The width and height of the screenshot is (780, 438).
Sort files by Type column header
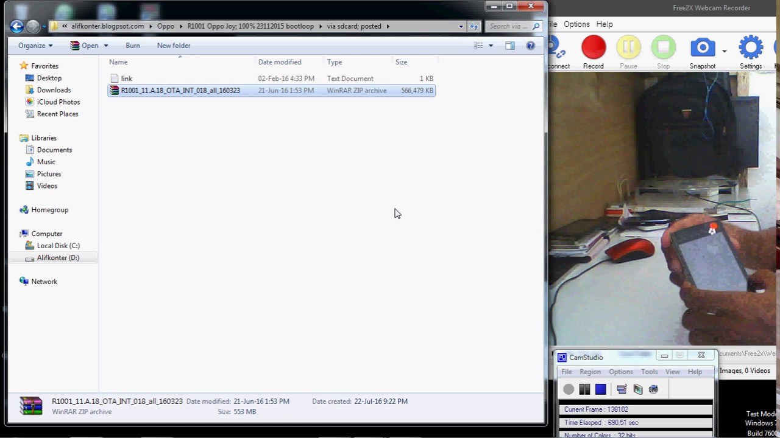click(x=358, y=62)
